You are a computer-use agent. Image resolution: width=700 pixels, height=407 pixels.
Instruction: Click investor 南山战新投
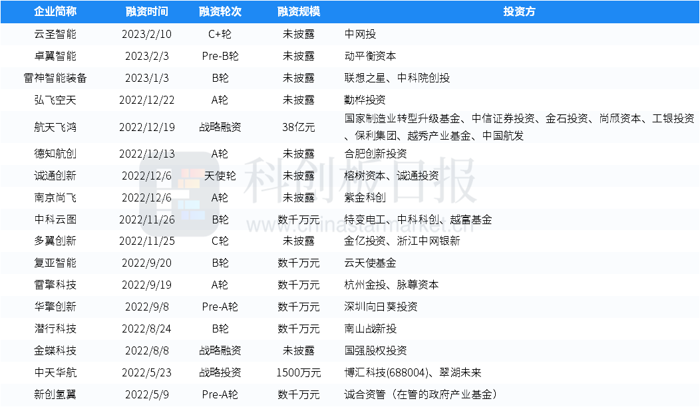tap(371, 329)
